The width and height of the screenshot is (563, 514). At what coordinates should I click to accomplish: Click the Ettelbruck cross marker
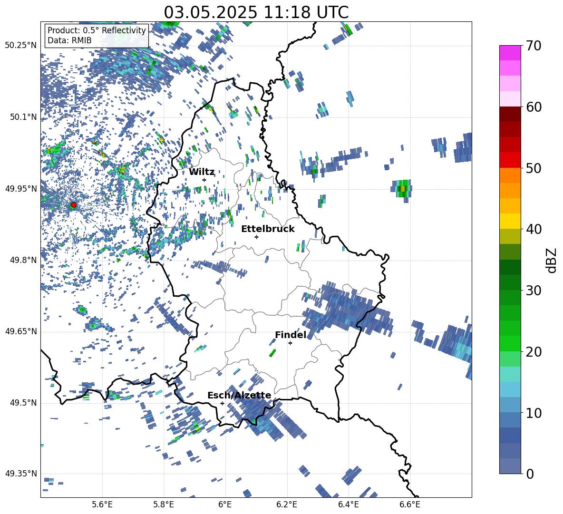click(256, 237)
